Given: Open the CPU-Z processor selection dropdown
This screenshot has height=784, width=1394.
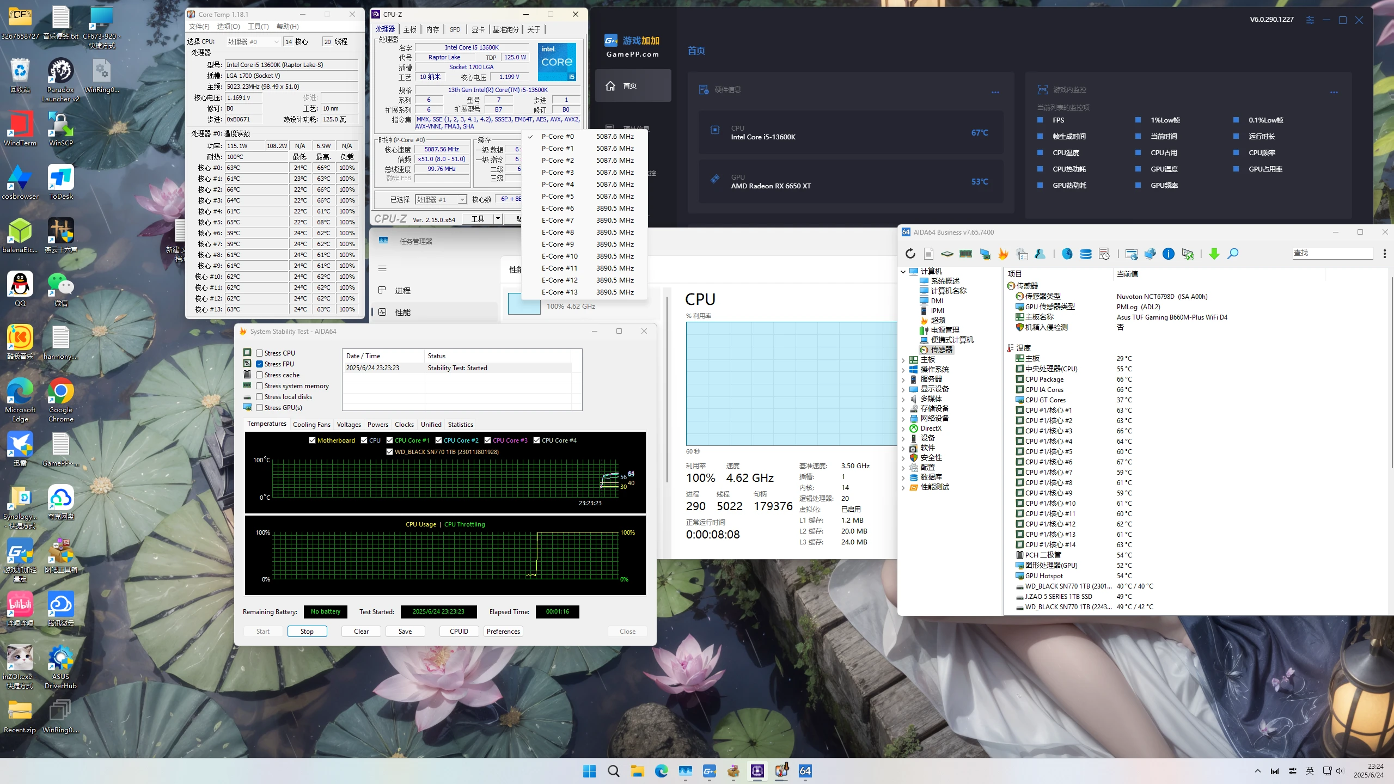Looking at the screenshot, I should [441, 200].
